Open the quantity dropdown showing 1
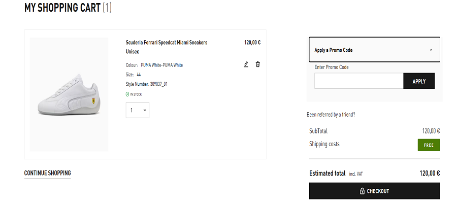 click(x=138, y=110)
